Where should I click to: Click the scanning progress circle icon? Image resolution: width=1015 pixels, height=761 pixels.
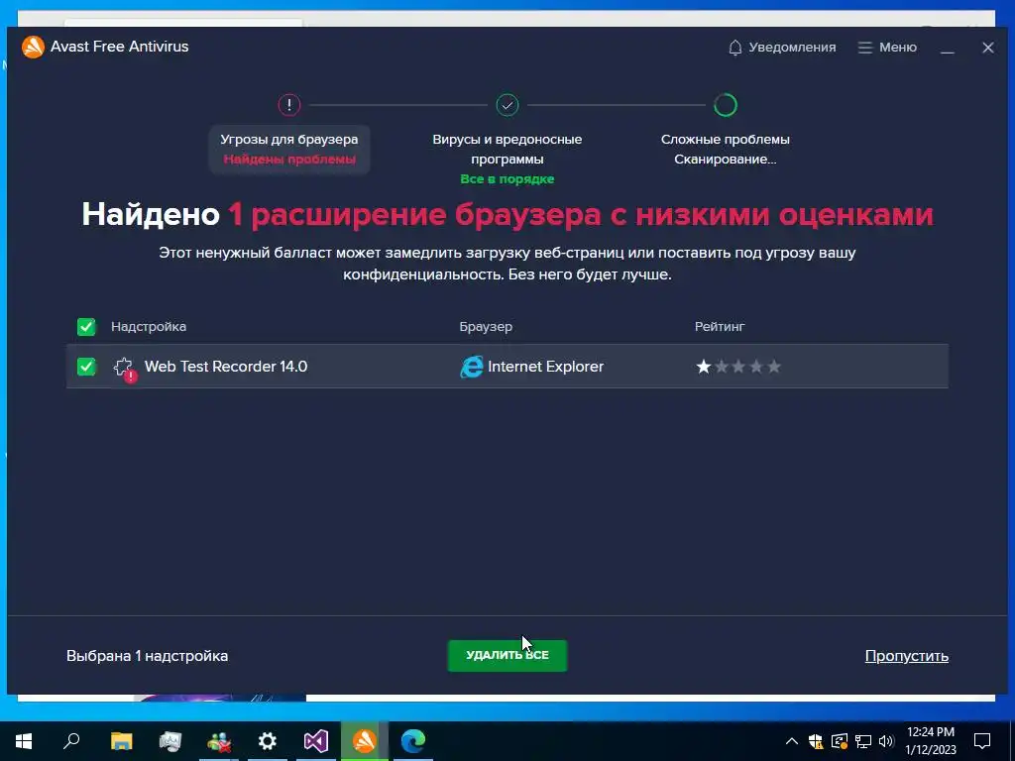click(726, 105)
